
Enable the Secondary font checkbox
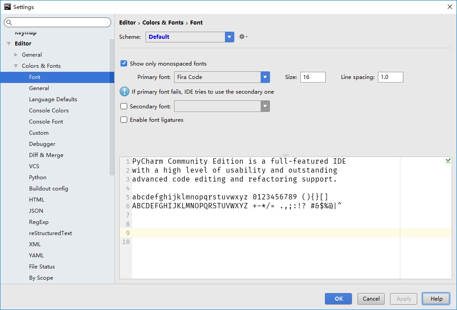pos(124,106)
